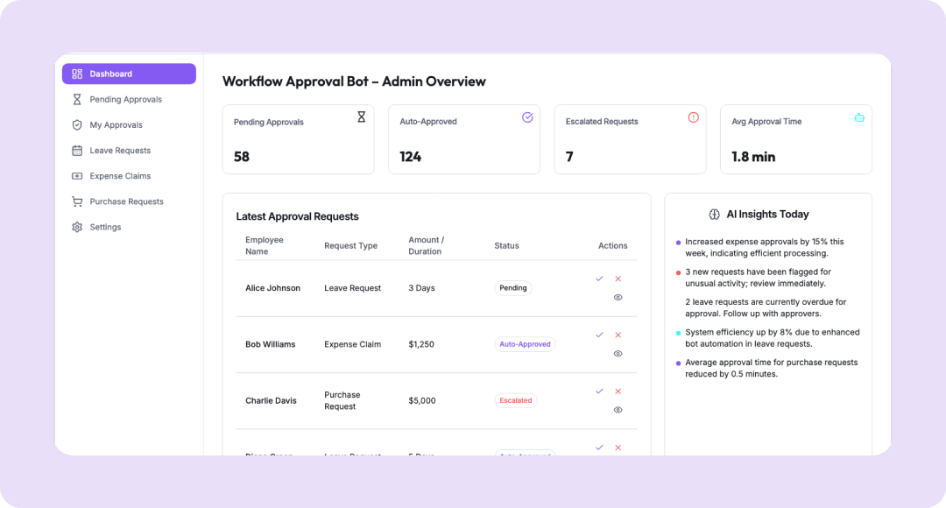Select the Dashboard sidebar button
Image resolution: width=946 pixels, height=508 pixels.
[x=129, y=74]
